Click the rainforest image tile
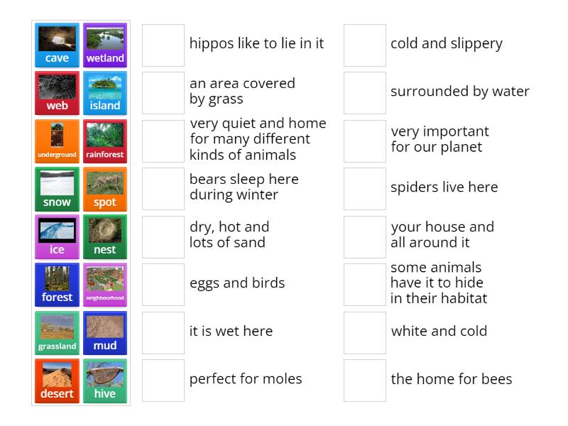This screenshot has width=568, height=426. pos(105,141)
